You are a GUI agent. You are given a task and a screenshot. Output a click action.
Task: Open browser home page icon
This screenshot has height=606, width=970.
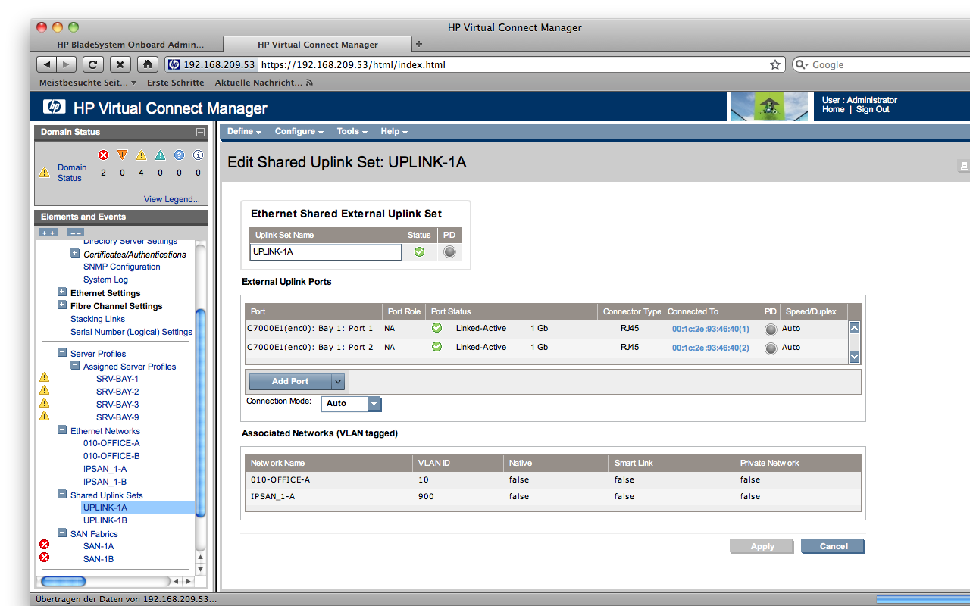click(148, 64)
